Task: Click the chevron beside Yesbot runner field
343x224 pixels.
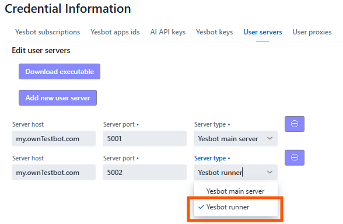Action: [x=269, y=172]
